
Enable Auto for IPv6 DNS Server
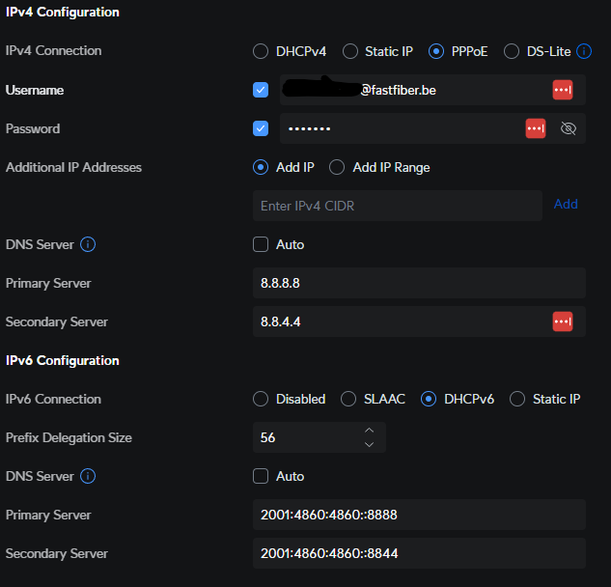pyautogui.click(x=261, y=476)
